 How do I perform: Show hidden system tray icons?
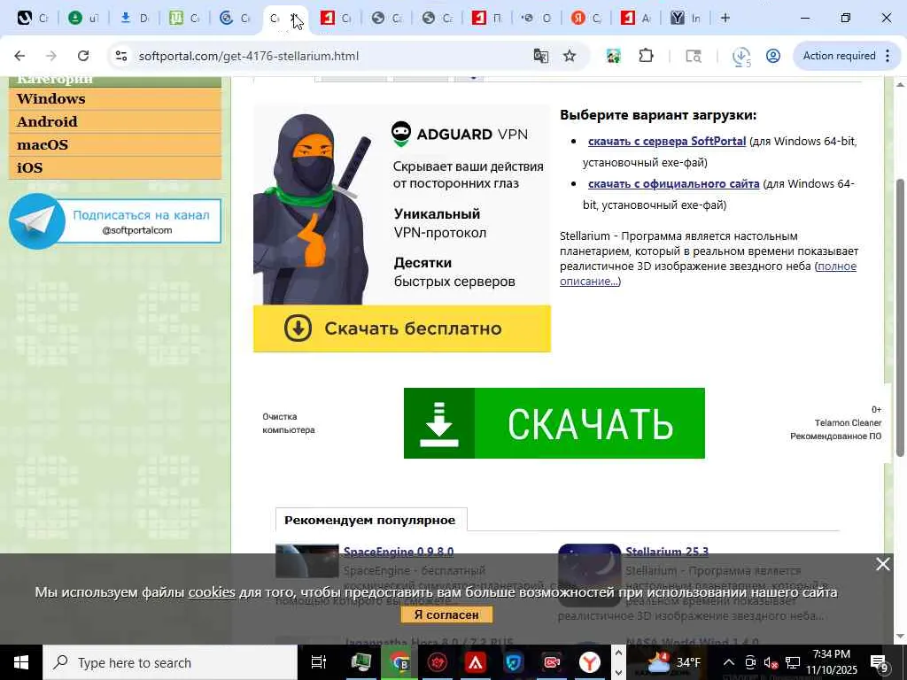(729, 662)
